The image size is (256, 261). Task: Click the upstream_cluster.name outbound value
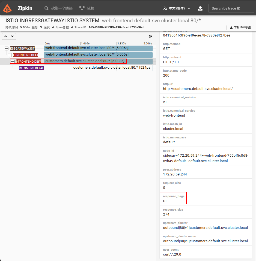[x=205, y=241]
